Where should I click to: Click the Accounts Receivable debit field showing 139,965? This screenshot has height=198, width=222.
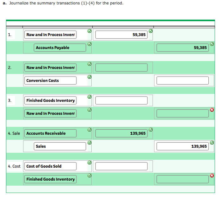pyautogui.click(x=121, y=133)
